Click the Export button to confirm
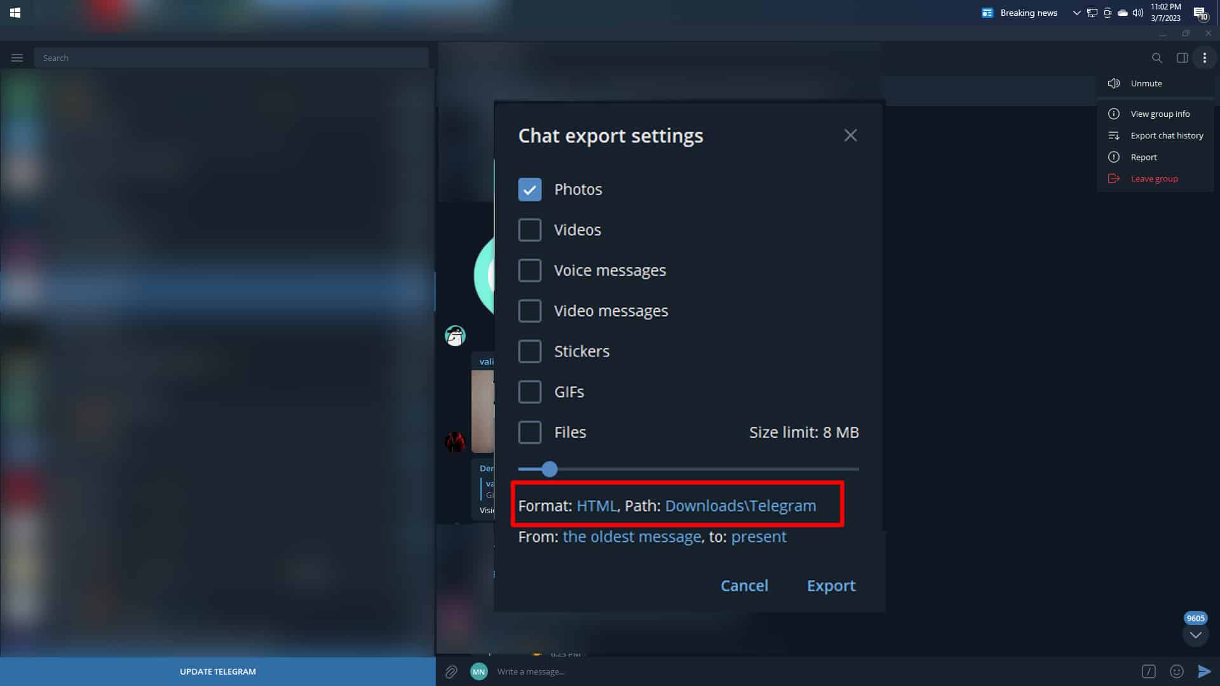The height and width of the screenshot is (686, 1220). tap(831, 584)
